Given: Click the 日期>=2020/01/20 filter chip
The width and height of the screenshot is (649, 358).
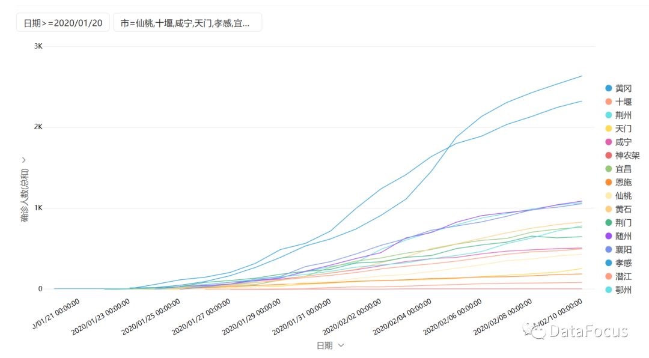Looking at the screenshot, I should (x=62, y=23).
